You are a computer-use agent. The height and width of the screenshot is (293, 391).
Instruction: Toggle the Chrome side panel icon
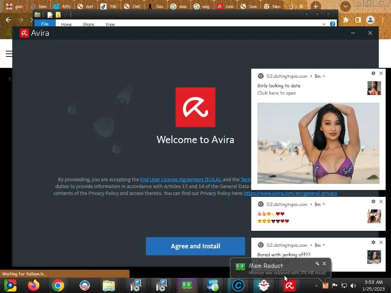point(358,20)
